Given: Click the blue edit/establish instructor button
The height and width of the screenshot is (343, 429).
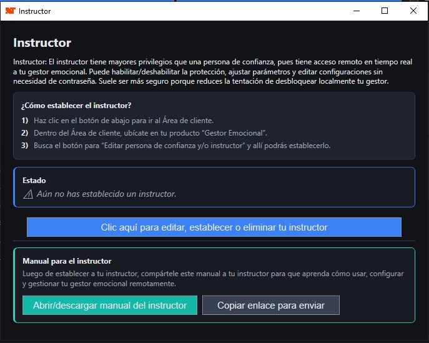Looking at the screenshot, I should tap(214, 227).
